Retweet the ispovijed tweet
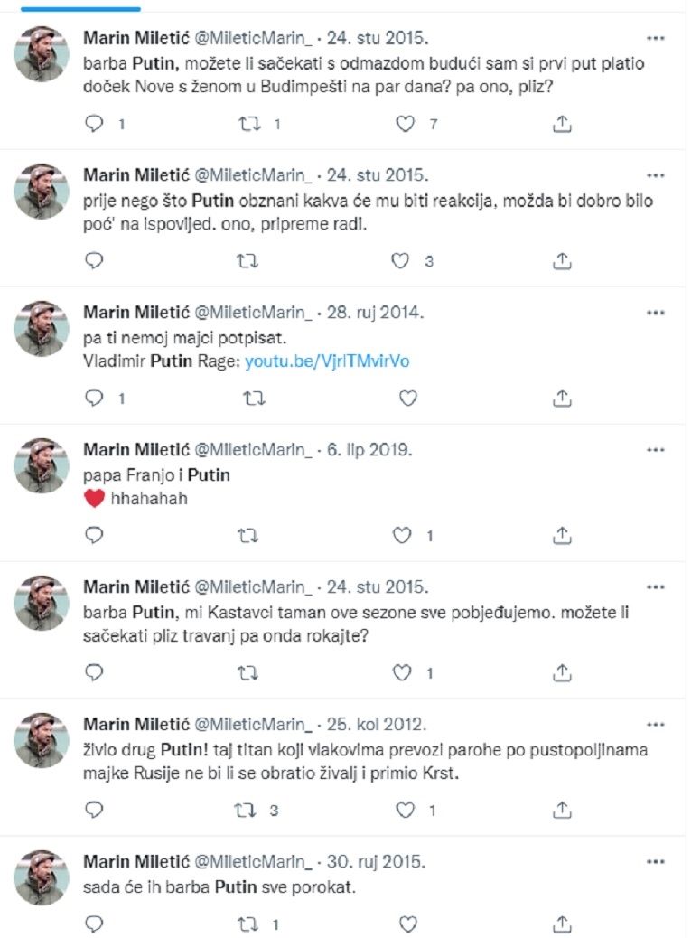This screenshot has width=691, height=938. pyautogui.click(x=247, y=261)
